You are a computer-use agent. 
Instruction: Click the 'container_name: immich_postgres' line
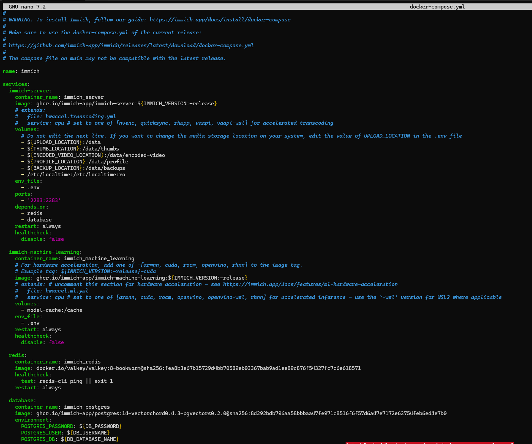63,407
